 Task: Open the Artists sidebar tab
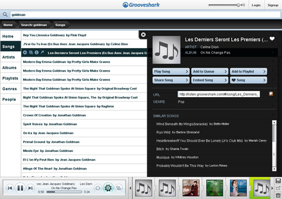[11, 57]
